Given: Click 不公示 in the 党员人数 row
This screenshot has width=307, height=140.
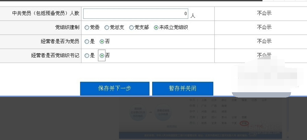Looking at the screenshot, I should pos(264,13).
